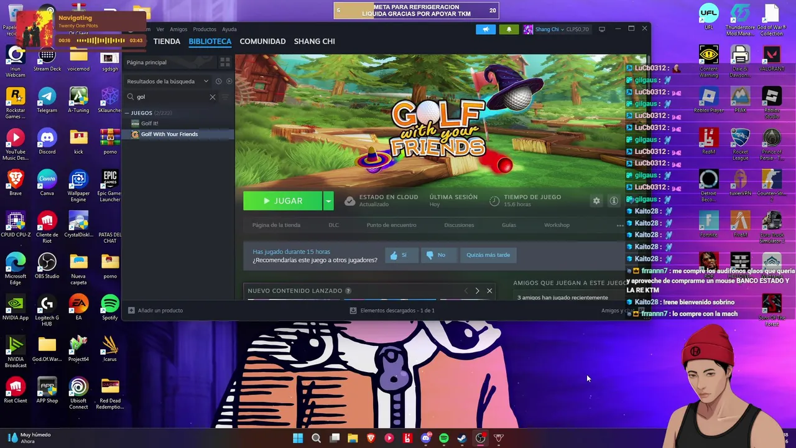The image size is (796, 448).
Task: Expand more links ellipsis menu
Action: (x=619, y=225)
